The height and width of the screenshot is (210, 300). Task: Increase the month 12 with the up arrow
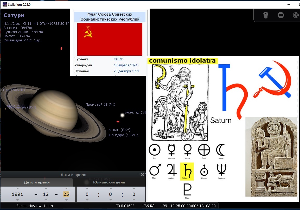tap(46, 188)
